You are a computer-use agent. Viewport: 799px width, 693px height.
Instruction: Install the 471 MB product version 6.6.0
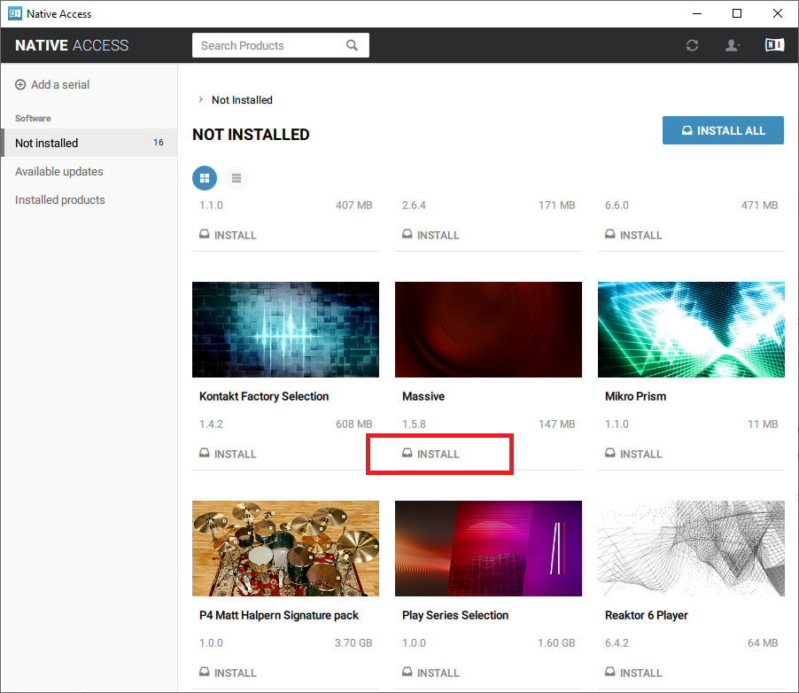tap(633, 235)
